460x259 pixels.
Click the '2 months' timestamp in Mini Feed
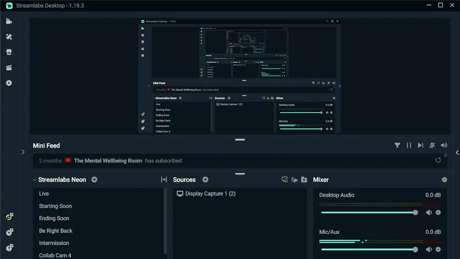pyautogui.click(x=51, y=161)
